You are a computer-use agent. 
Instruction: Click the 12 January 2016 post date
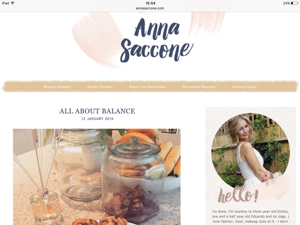tap(97, 119)
